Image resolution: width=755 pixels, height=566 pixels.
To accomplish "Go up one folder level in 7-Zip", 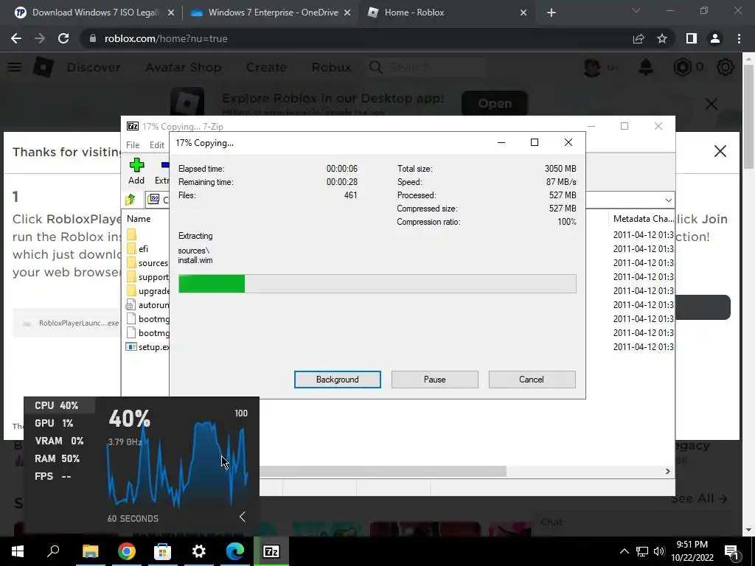I will click(x=131, y=199).
